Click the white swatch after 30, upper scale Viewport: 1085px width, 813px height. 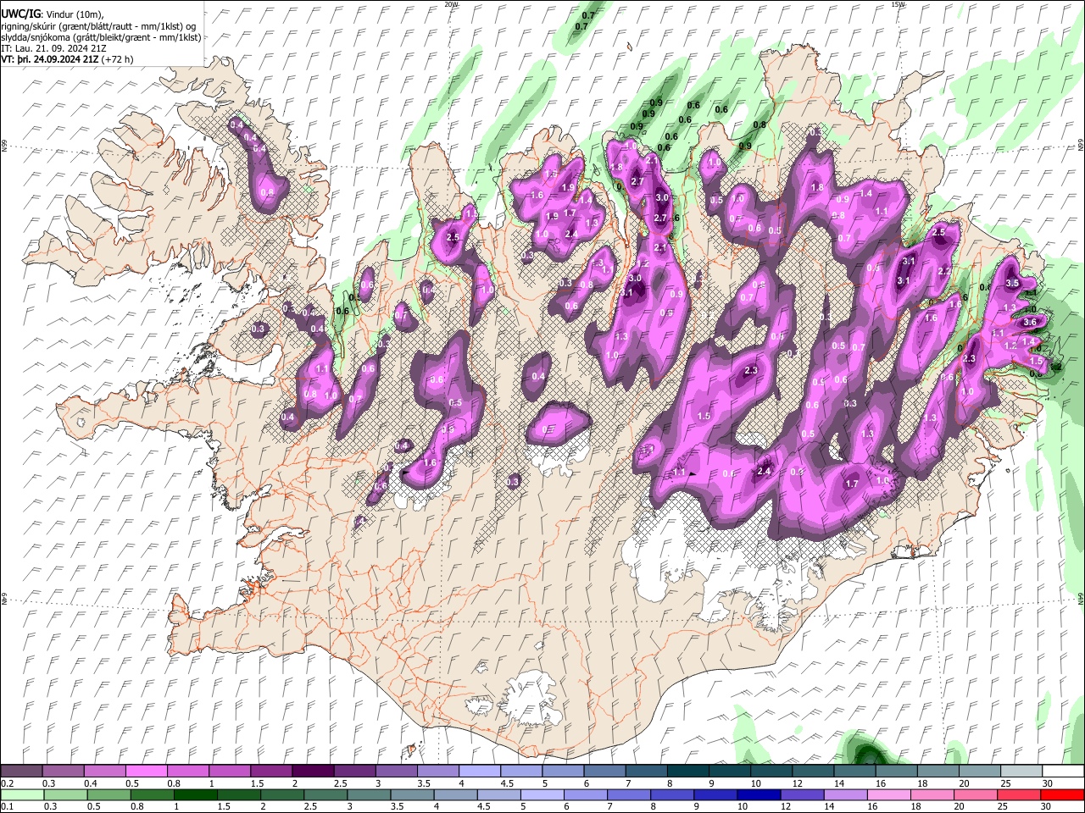(1062, 771)
